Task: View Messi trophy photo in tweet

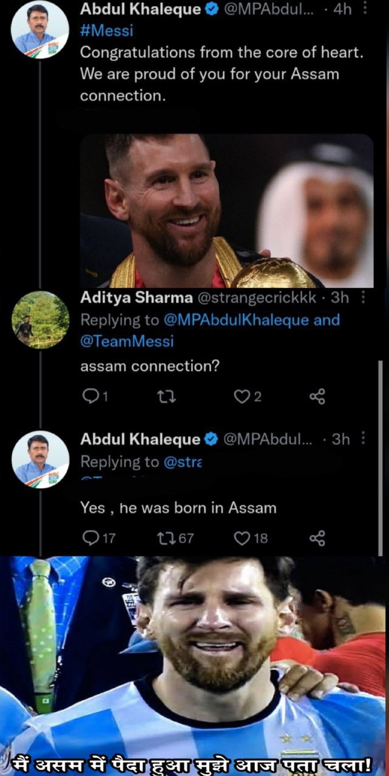Action: [x=226, y=210]
